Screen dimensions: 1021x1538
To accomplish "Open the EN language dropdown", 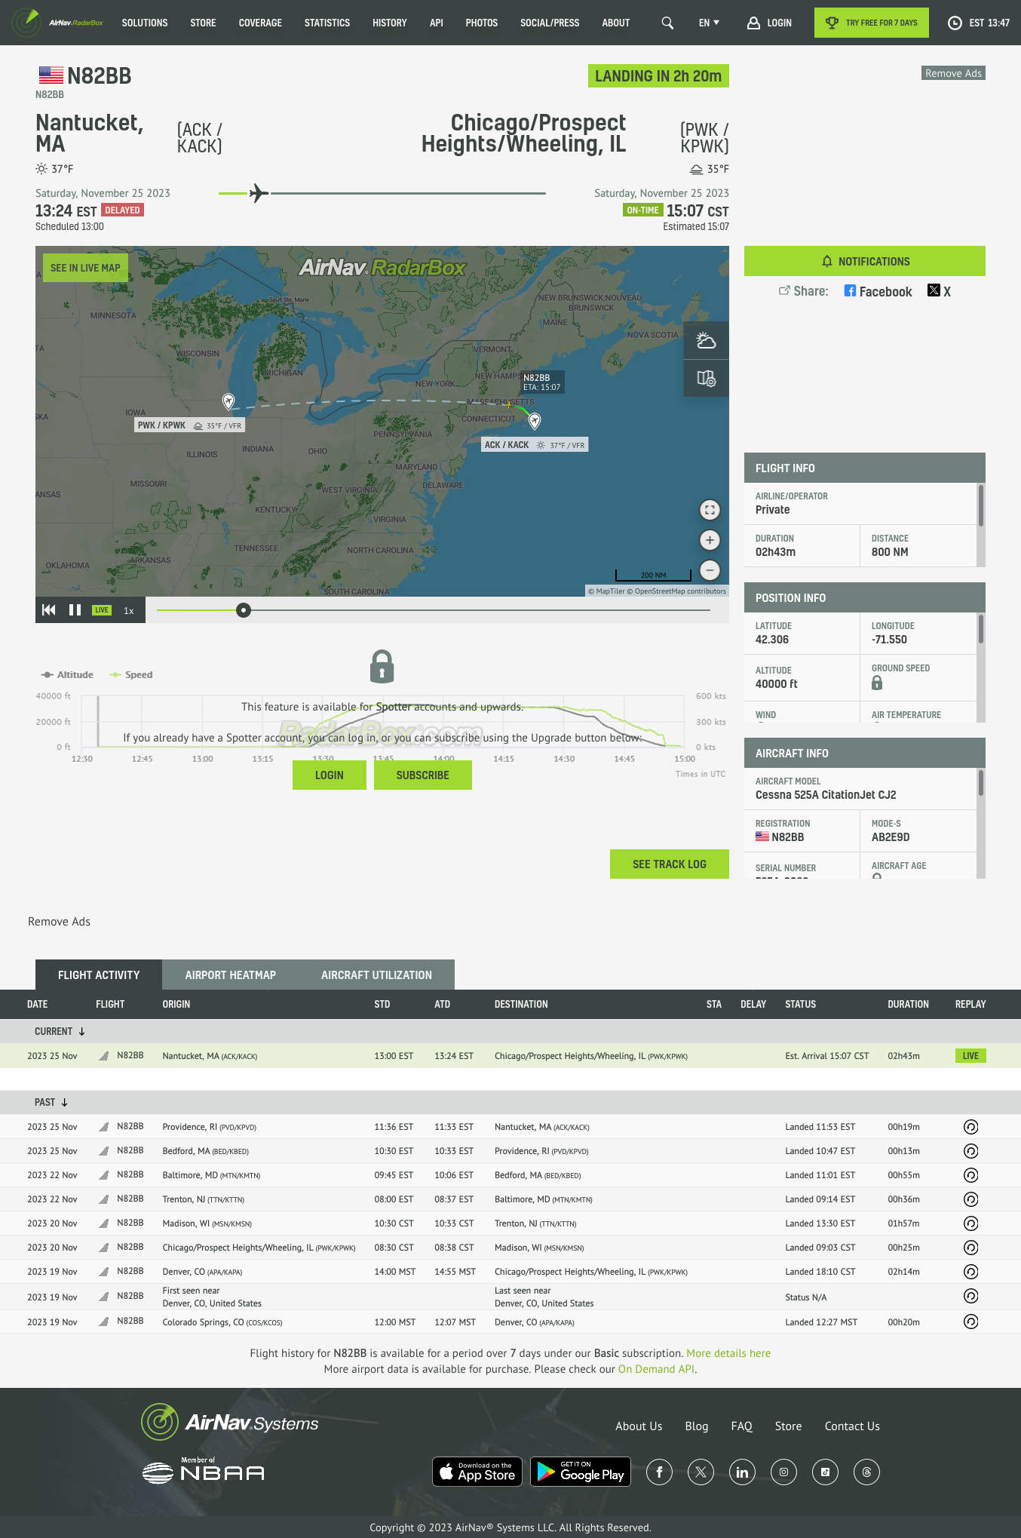I will point(709,23).
